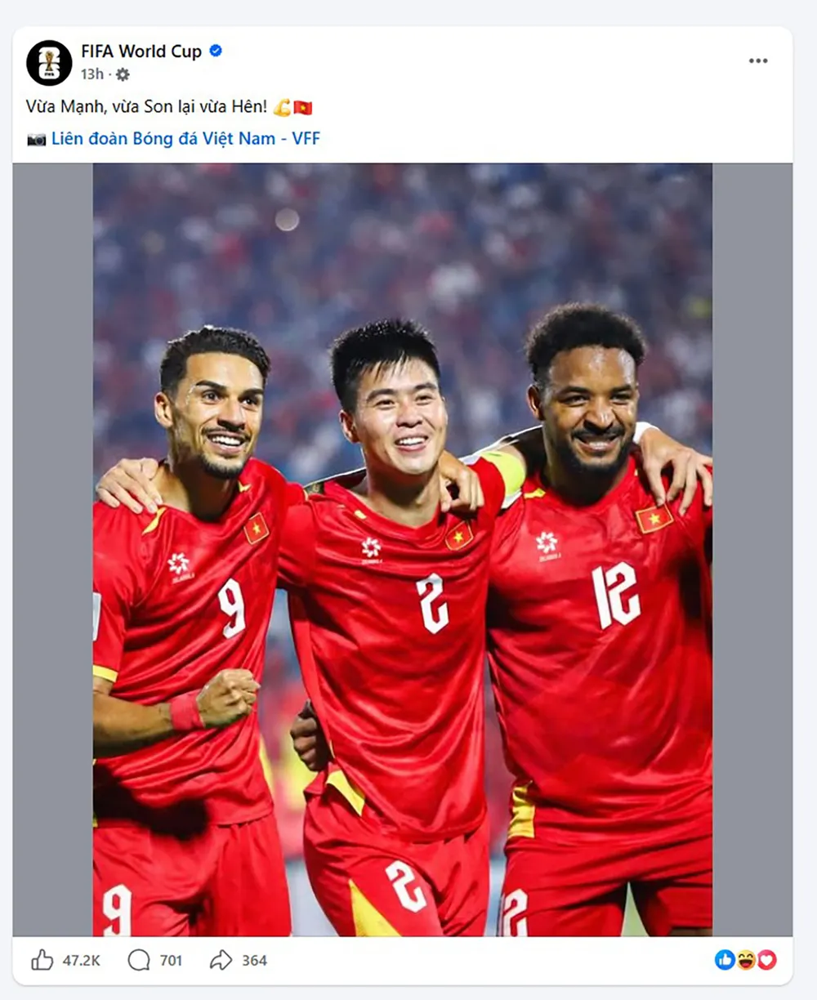Click the 13h post timestamp
This screenshot has height=1000, width=817.
tap(92, 74)
